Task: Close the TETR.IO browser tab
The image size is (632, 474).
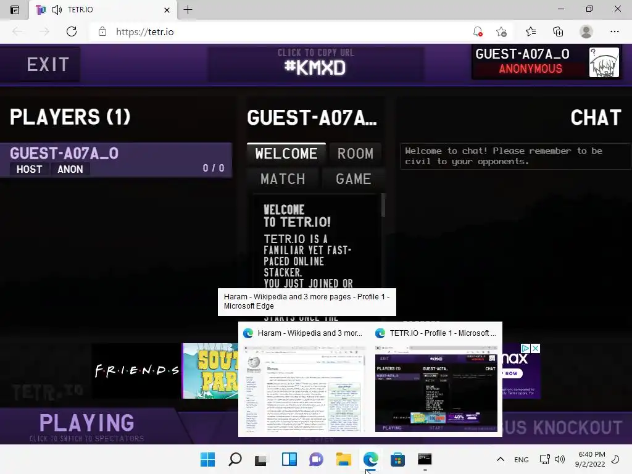Action: pos(167,10)
